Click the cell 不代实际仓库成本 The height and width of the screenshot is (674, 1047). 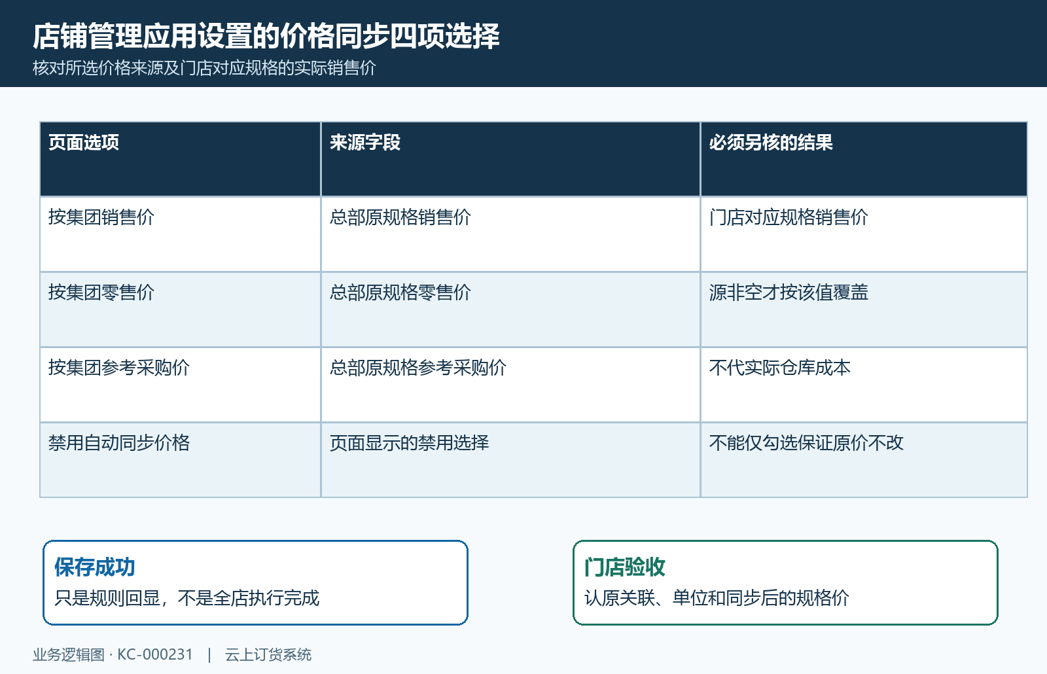864,385
